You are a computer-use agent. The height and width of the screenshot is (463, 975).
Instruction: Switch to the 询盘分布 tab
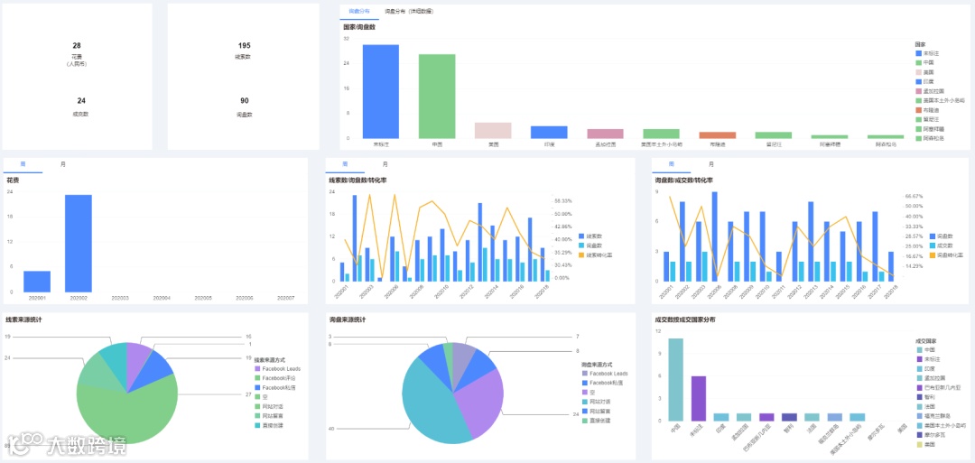click(358, 12)
